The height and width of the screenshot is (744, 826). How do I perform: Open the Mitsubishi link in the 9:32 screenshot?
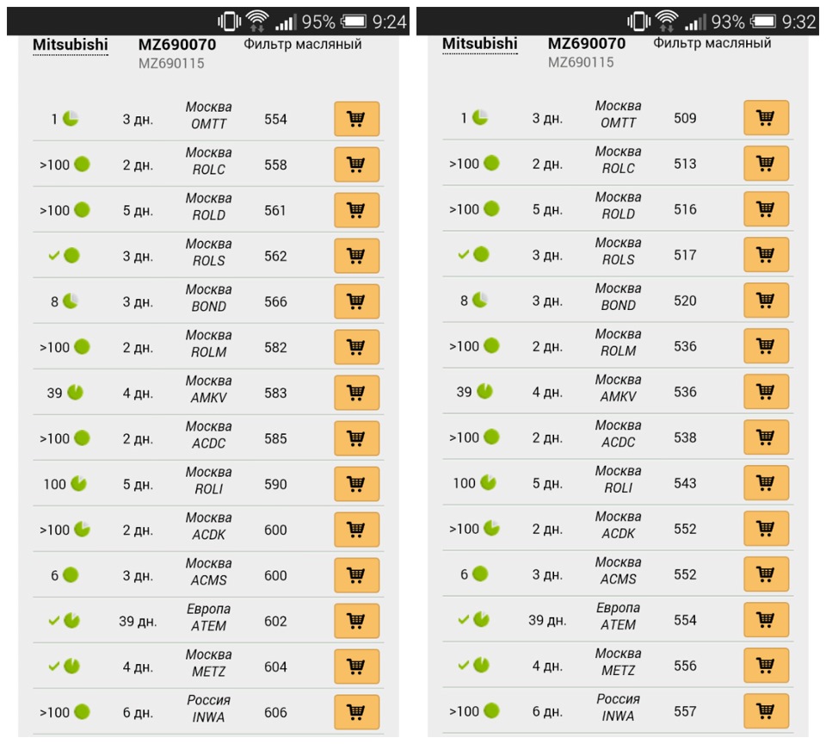[x=479, y=44]
